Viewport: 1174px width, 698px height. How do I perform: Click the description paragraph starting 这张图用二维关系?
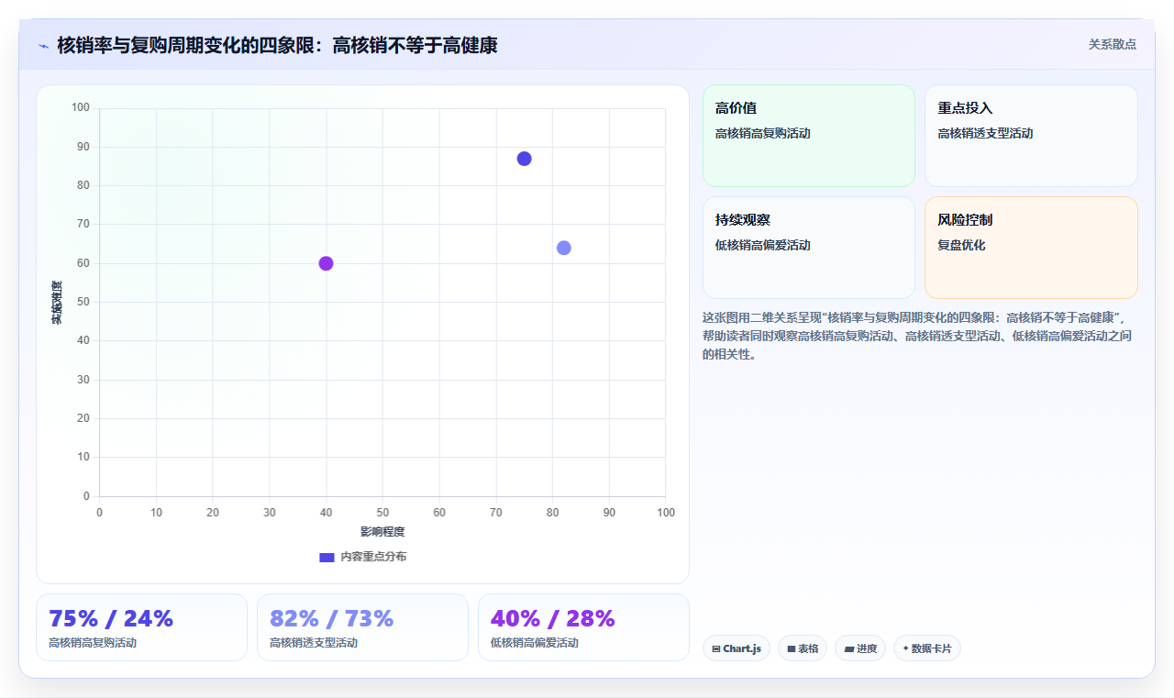920,336
